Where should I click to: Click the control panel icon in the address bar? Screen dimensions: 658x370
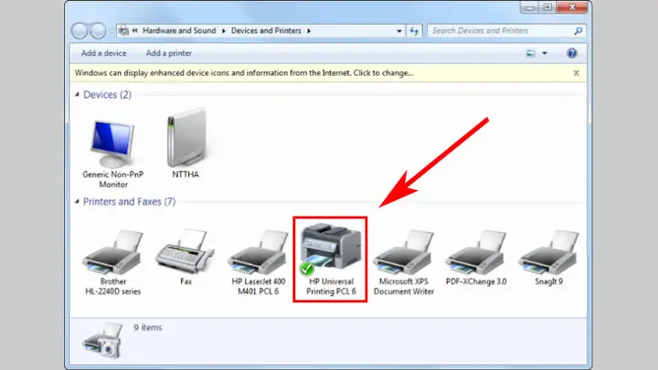[123, 31]
